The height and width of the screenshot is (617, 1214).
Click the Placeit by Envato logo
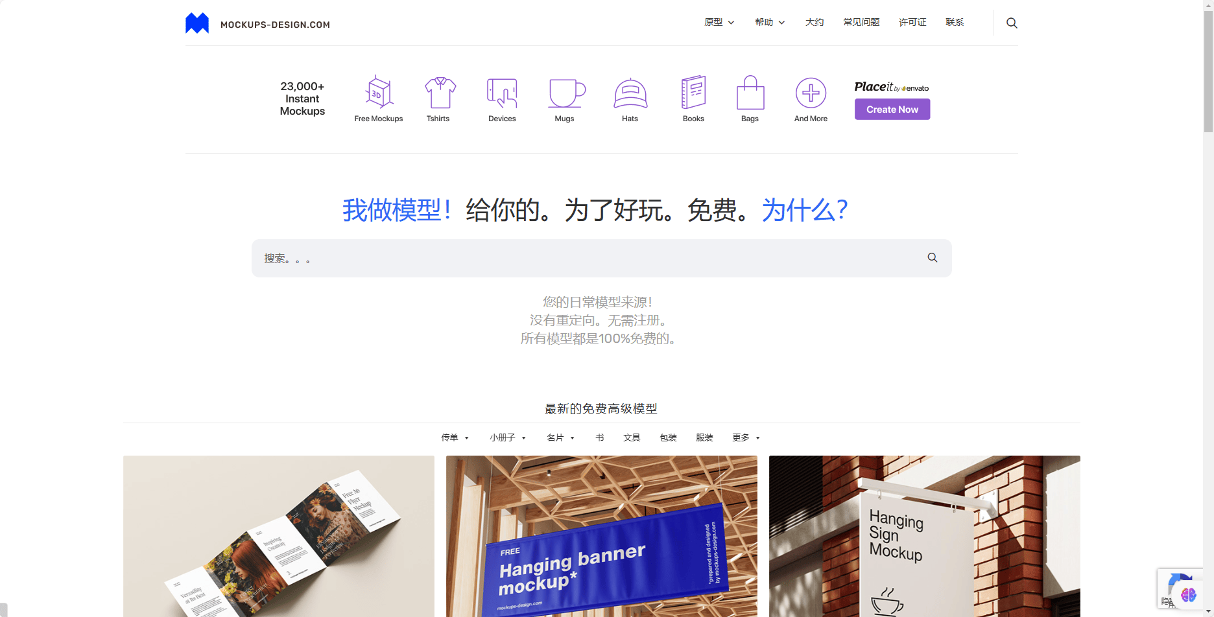[x=890, y=86]
